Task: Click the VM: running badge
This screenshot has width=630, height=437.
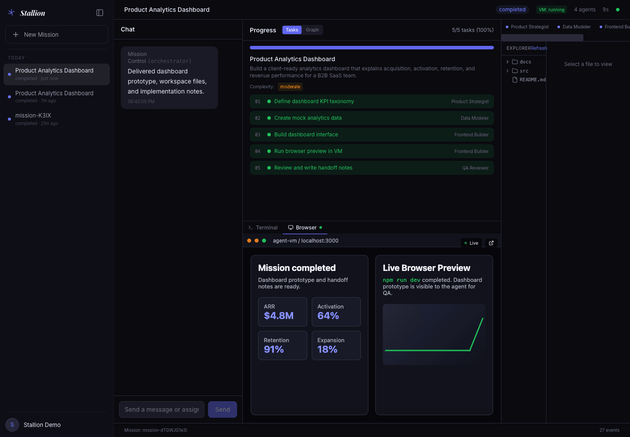Action: [551, 10]
